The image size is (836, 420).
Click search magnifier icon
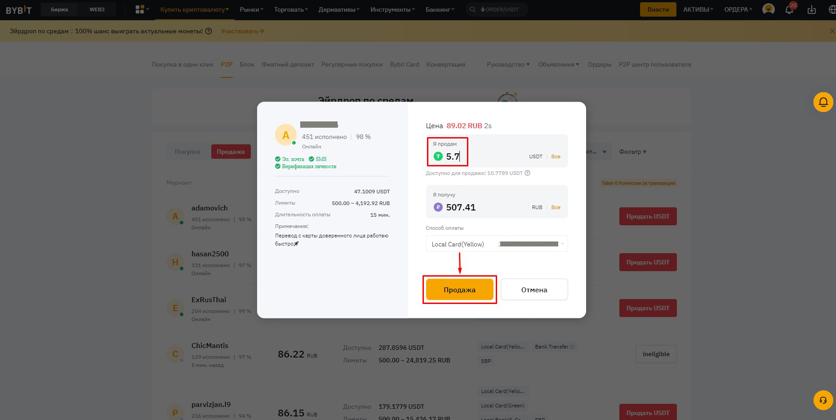tap(472, 9)
